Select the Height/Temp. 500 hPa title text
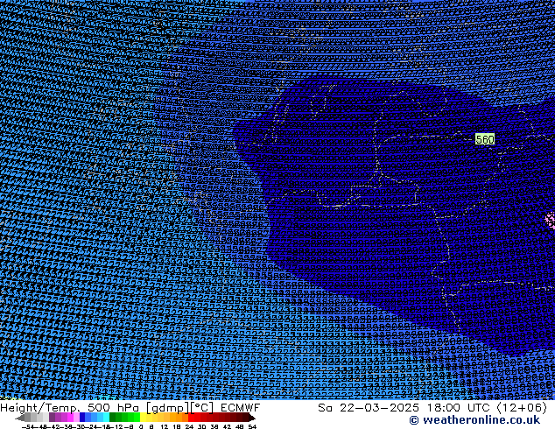The height and width of the screenshot is (429, 555). pyautogui.click(x=69, y=408)
